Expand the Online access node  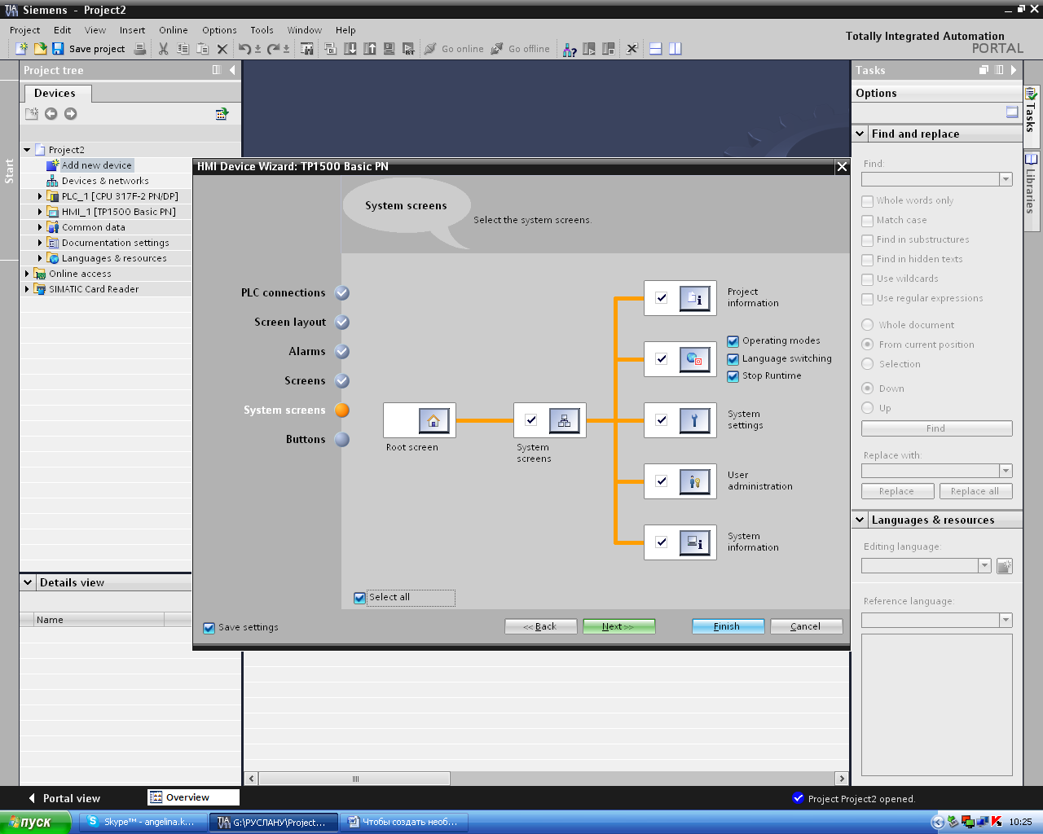point(27,274)
